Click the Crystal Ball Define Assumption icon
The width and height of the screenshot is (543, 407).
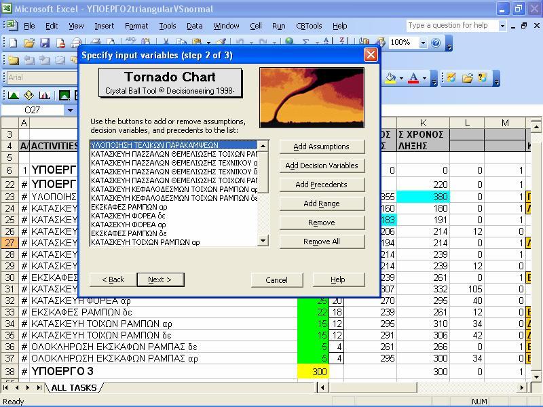(x=13, y=95)
